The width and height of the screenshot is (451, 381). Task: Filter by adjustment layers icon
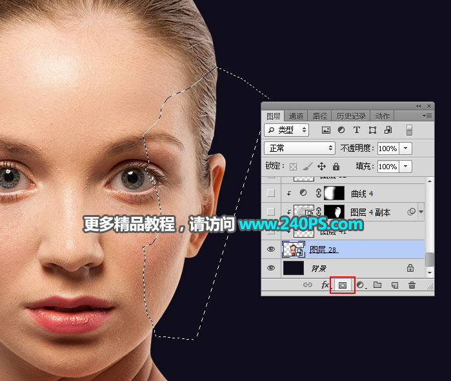[341, 130]
